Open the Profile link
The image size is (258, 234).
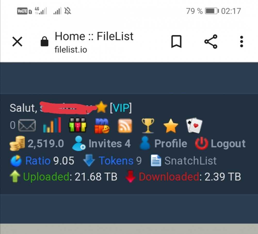(171, 143)
